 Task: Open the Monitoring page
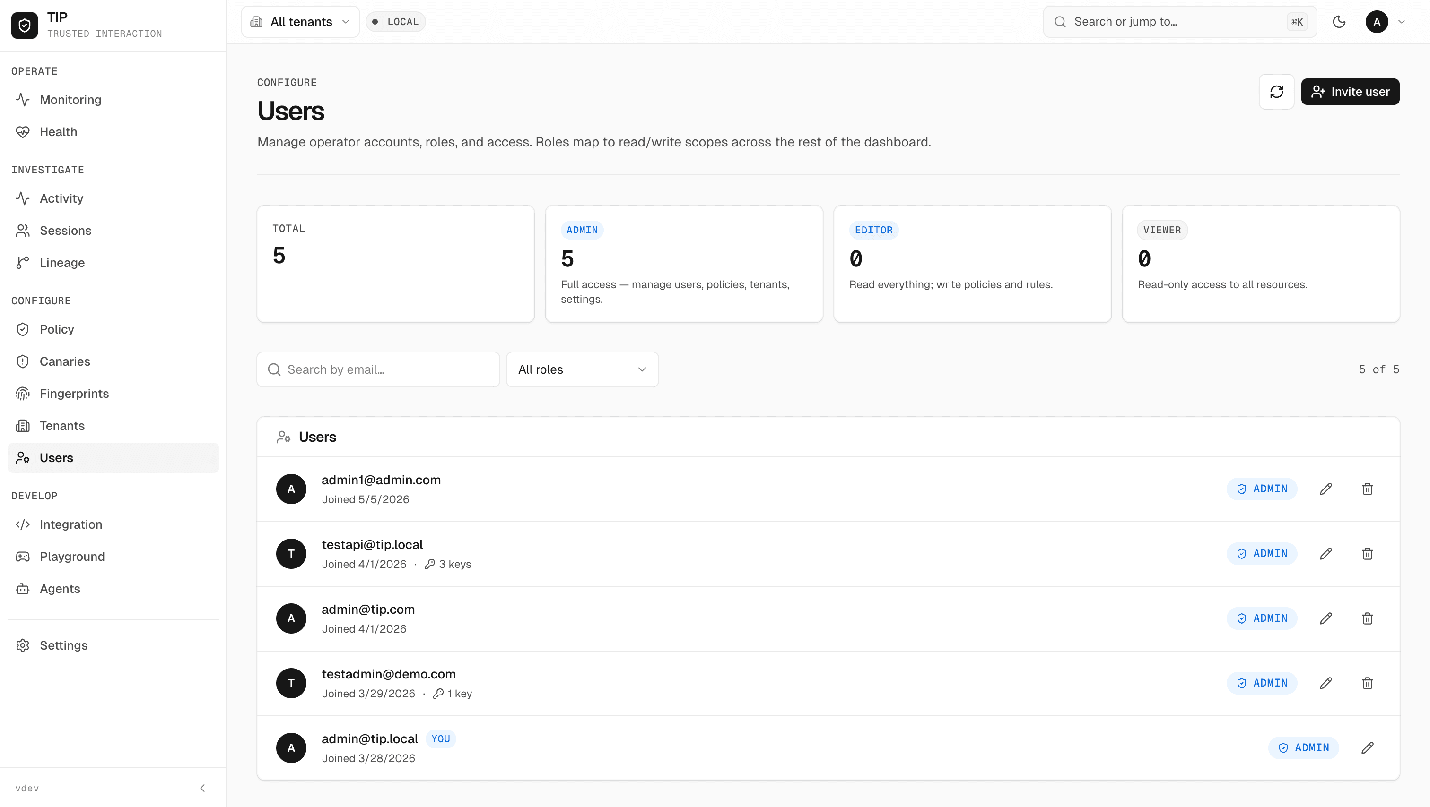pyautogui.click(x=113, y=100)
